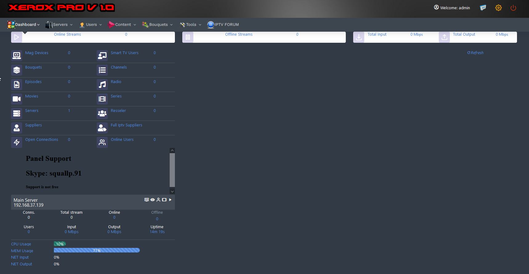Expand the Tools dropdown menu
Screen dimensions: 529x274
coord(191,25)
